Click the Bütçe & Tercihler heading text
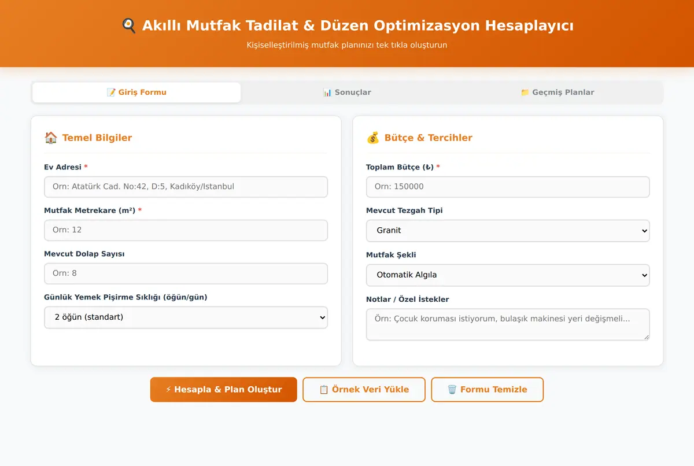Screen dimensions: 694x466 coord(429,138)
